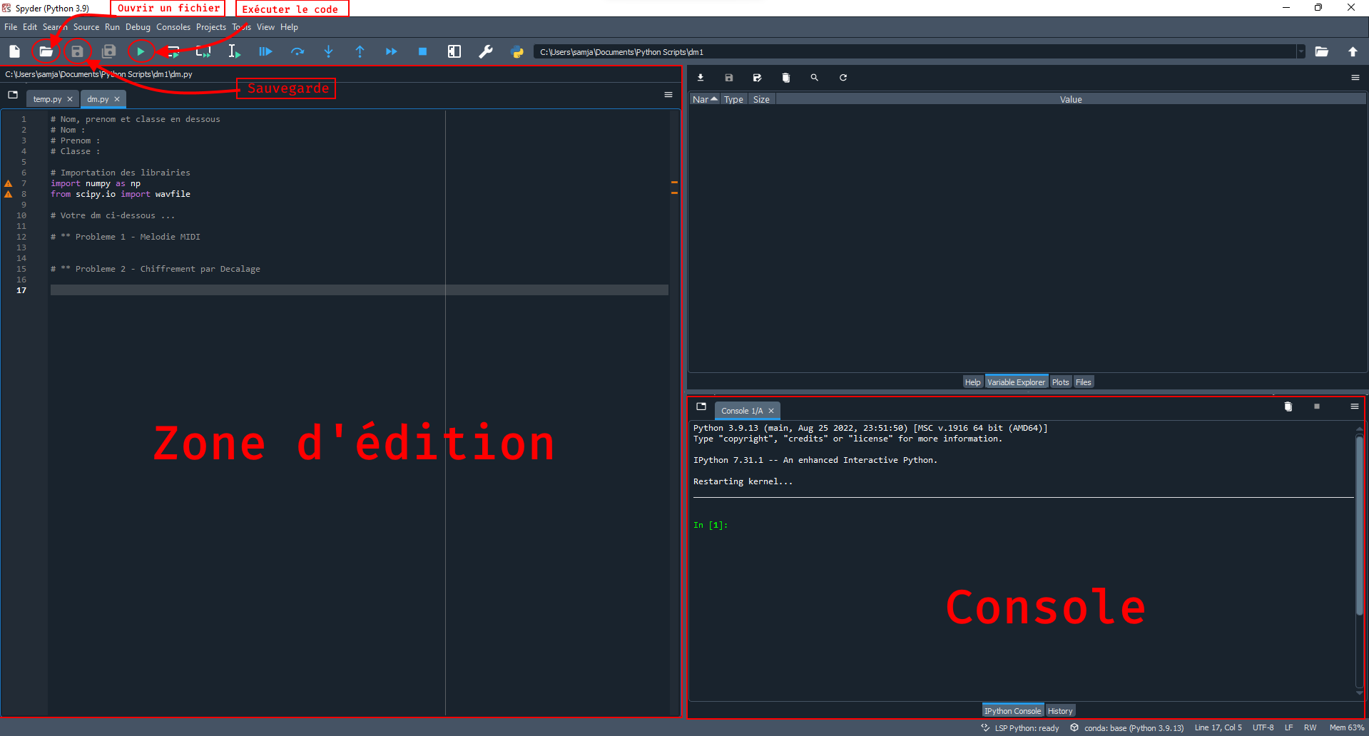Screen dimensions: 1369x736
Task: Open the PYTHONPATH manager icon
Action: (517, 51)
